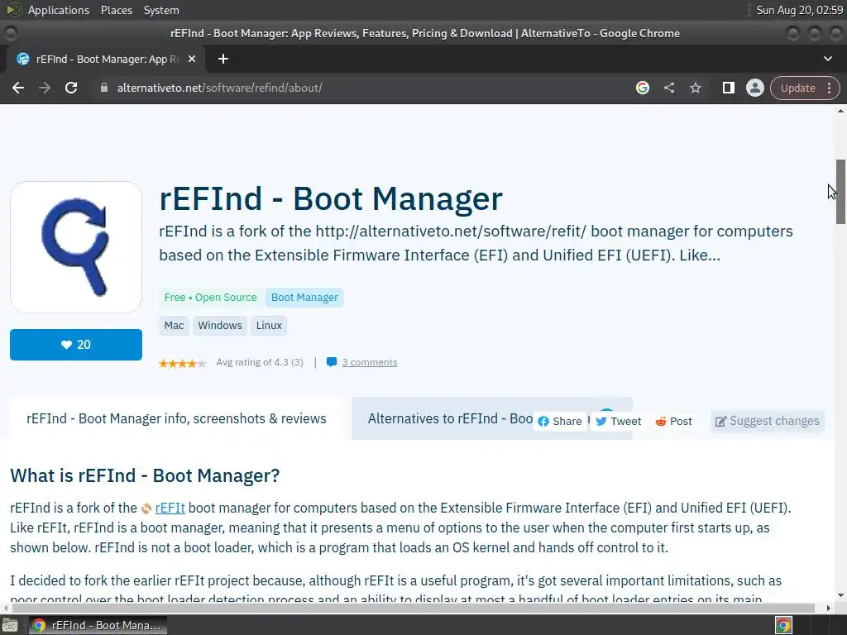
Task: Click the horizontal scrollbar thumb
Action: point(414,608)
